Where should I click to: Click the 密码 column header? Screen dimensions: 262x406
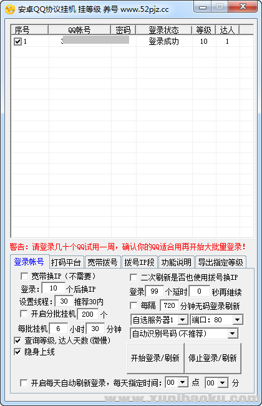pyautogui.click(x=123, y=30)
